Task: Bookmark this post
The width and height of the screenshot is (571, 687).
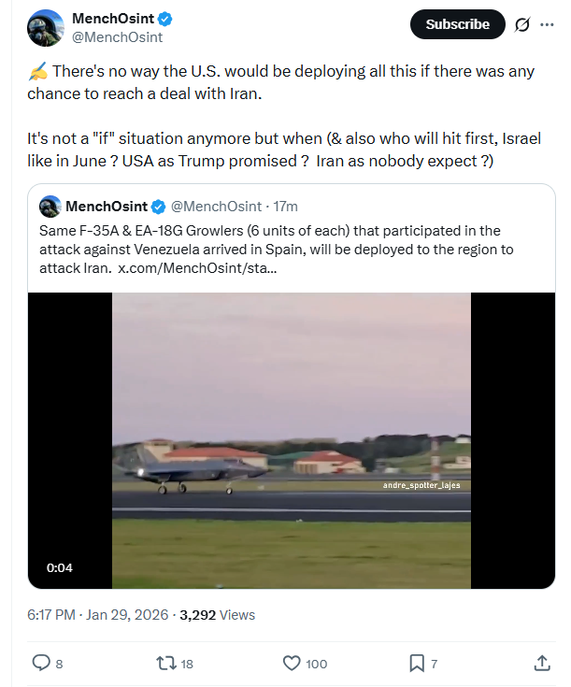Action: pyautogui.click(x=417, y=663)
